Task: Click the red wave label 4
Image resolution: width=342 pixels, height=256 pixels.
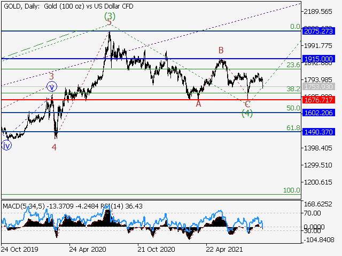Action: click(x=54, y=147)
